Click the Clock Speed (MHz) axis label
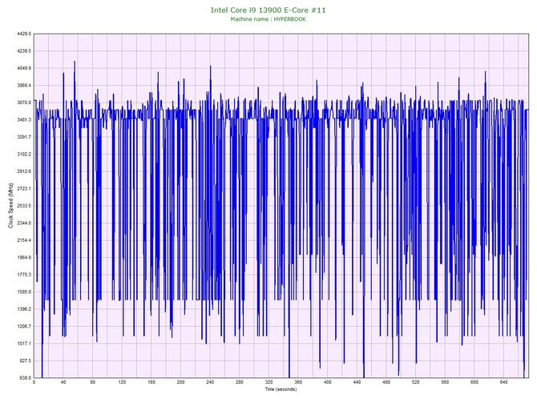 pos(9,206)
